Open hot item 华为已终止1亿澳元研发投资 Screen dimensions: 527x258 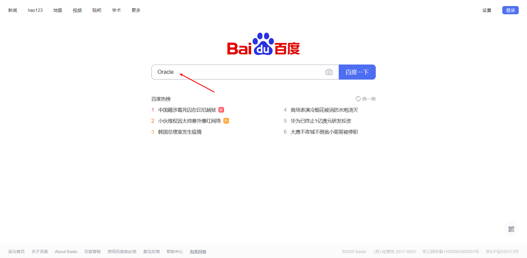click(x=321, y=121)
